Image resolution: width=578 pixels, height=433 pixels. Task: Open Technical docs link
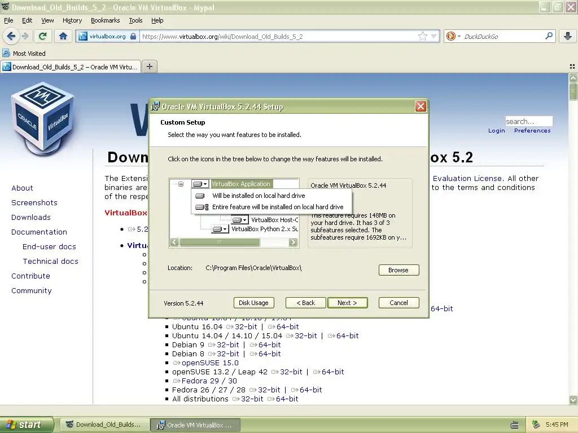pyautogui.click(x=50, y=262)
